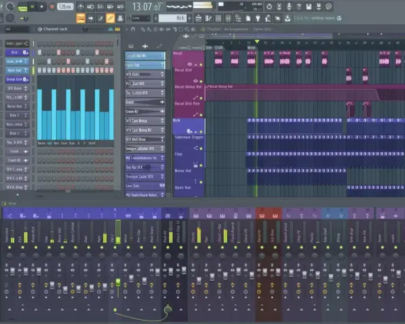
Task: Toggle the metronome icon
Action: tap(80, 7)
